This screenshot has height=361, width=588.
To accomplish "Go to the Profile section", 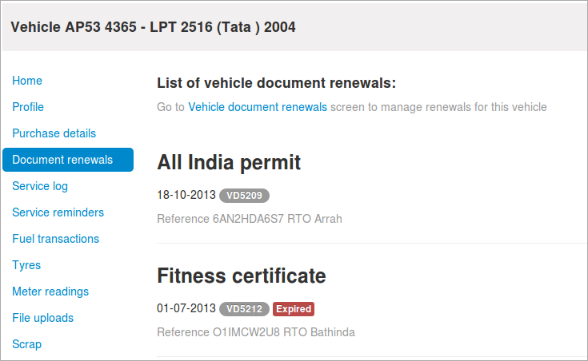I will (x=28, y=107).
